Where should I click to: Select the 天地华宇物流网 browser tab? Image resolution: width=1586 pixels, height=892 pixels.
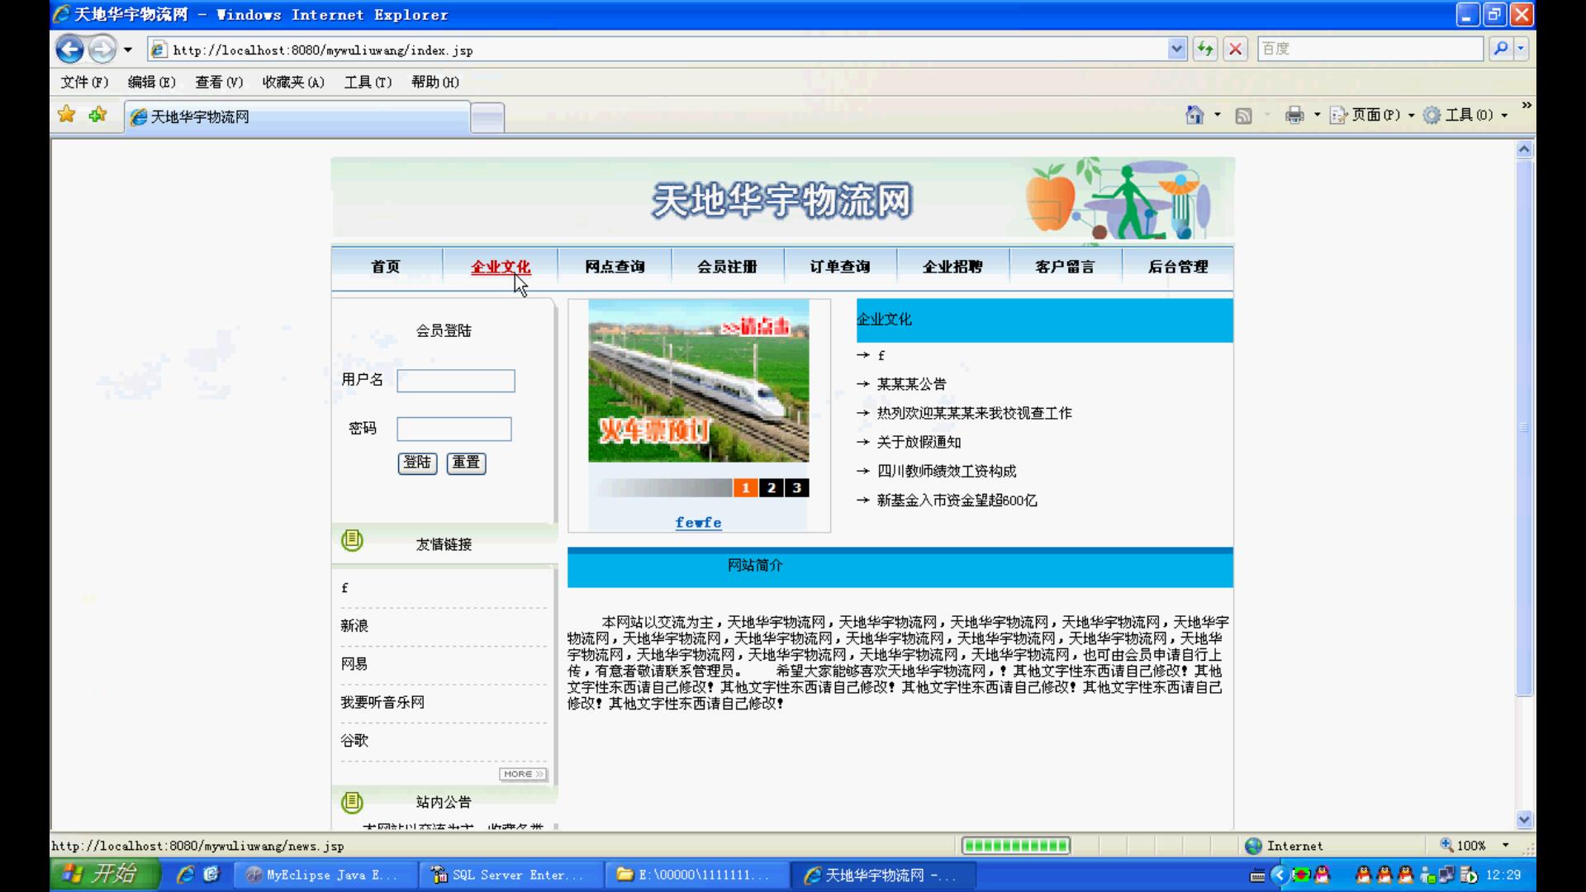(x=297, y=116)
